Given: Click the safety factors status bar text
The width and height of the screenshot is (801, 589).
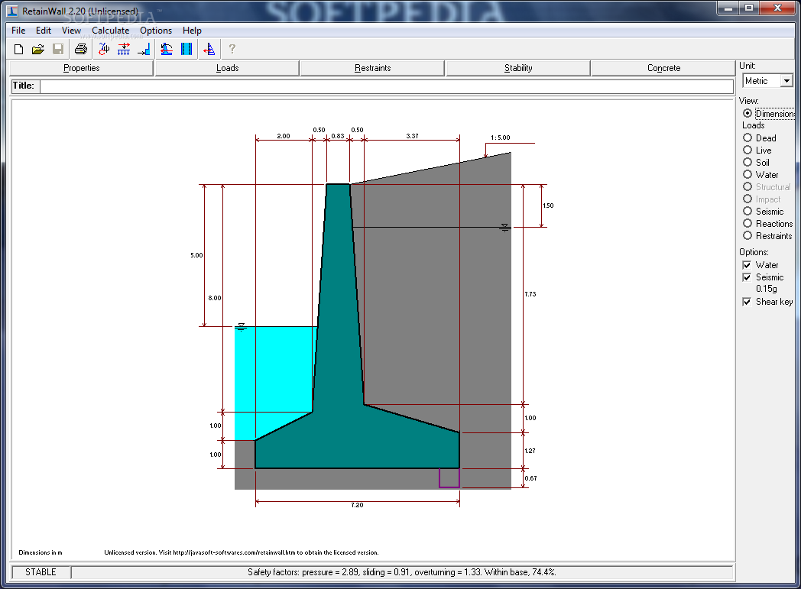Looking at the screenshot, I should (402, 572).
